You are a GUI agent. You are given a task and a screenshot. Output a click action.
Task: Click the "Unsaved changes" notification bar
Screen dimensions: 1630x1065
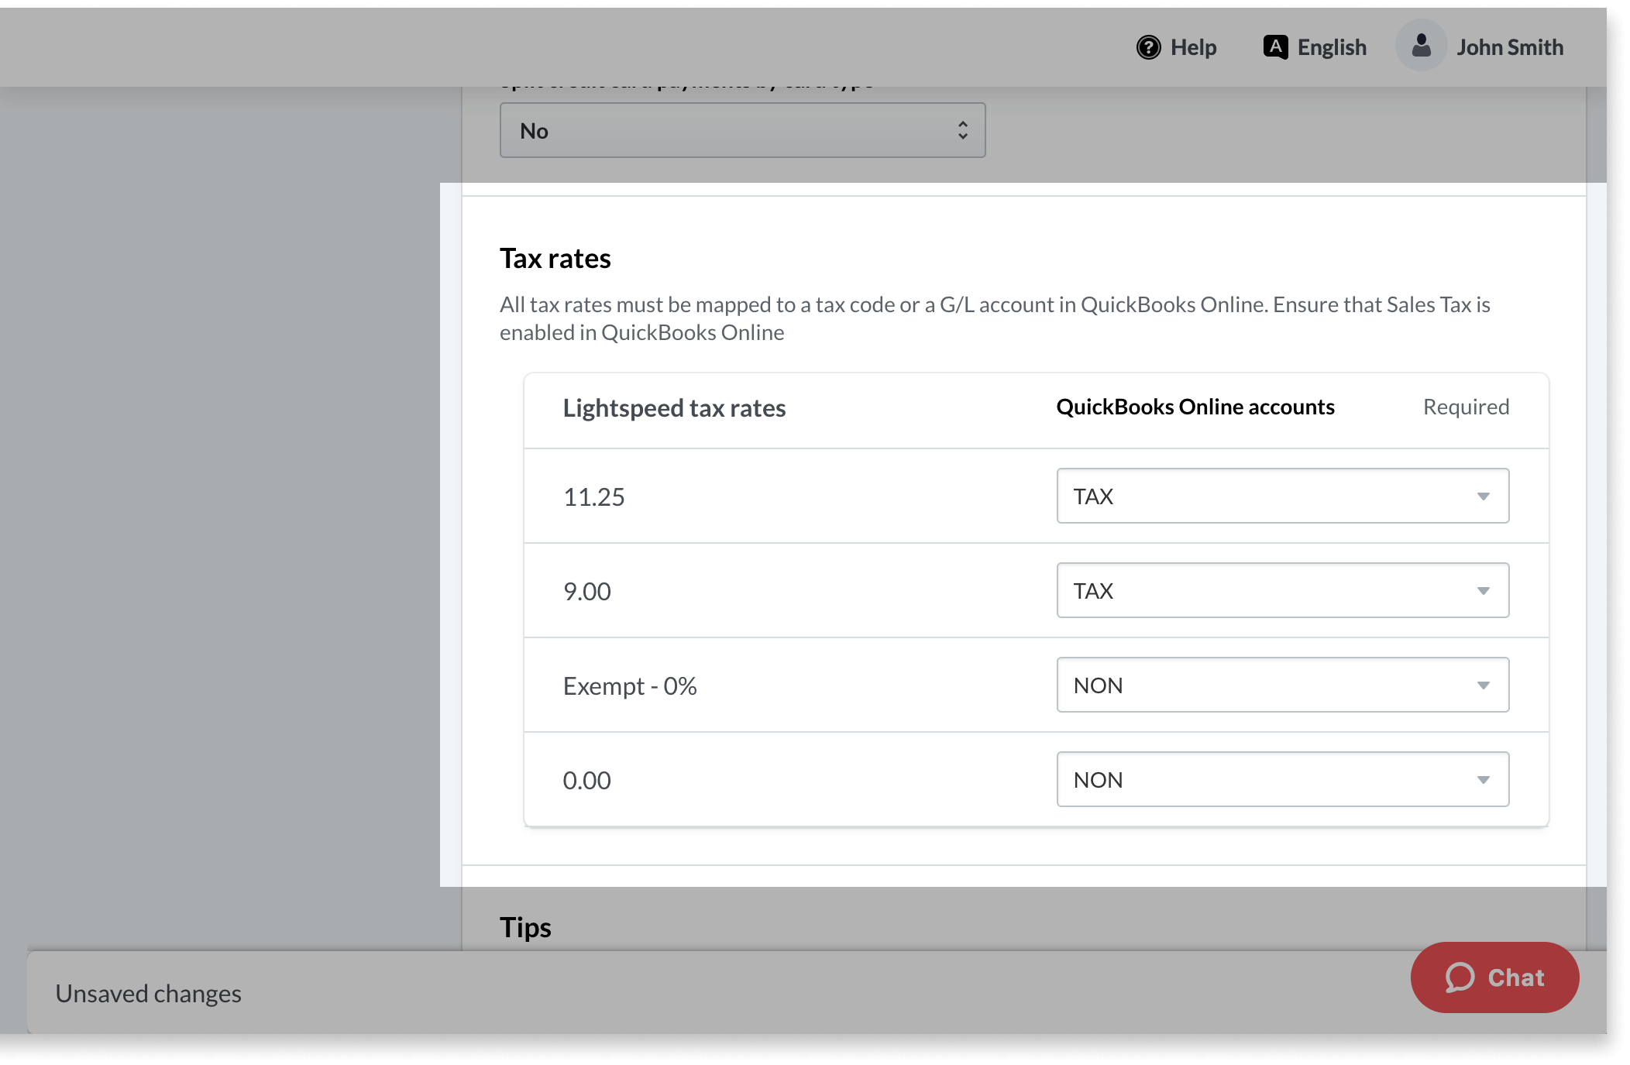click(x=149, y=993)
